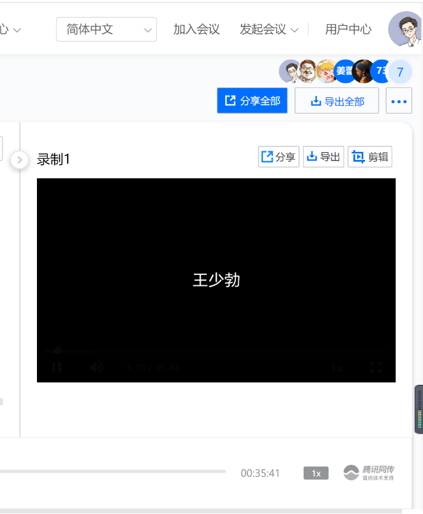
Task: Expand the 发起会议 dropdown menu
Action: pyautogui.click(x=269, y=29)
